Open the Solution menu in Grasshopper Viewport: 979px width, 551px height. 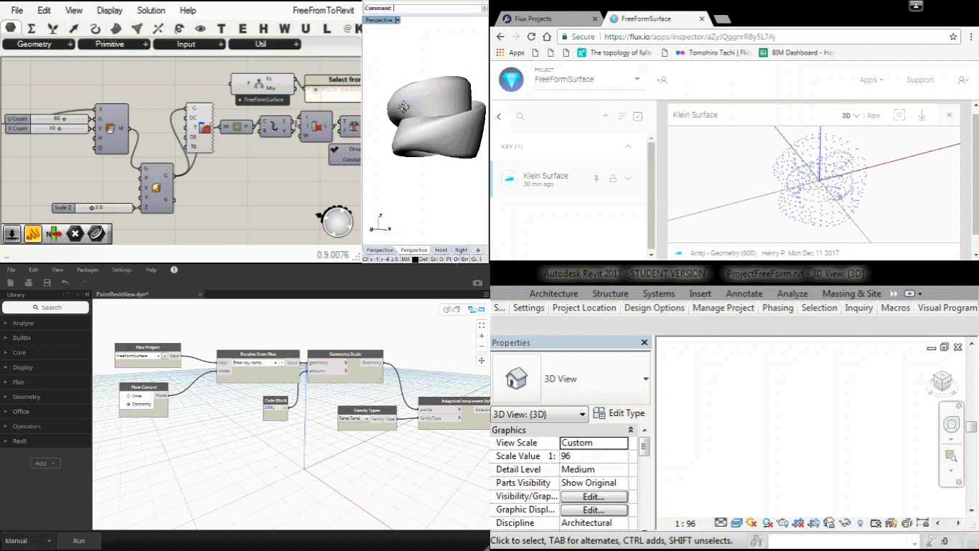click(151, 11)
